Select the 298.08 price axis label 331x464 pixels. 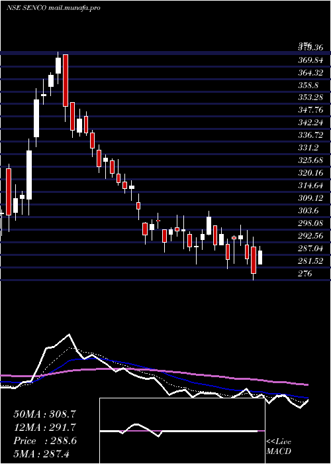[x=310, y=224]
